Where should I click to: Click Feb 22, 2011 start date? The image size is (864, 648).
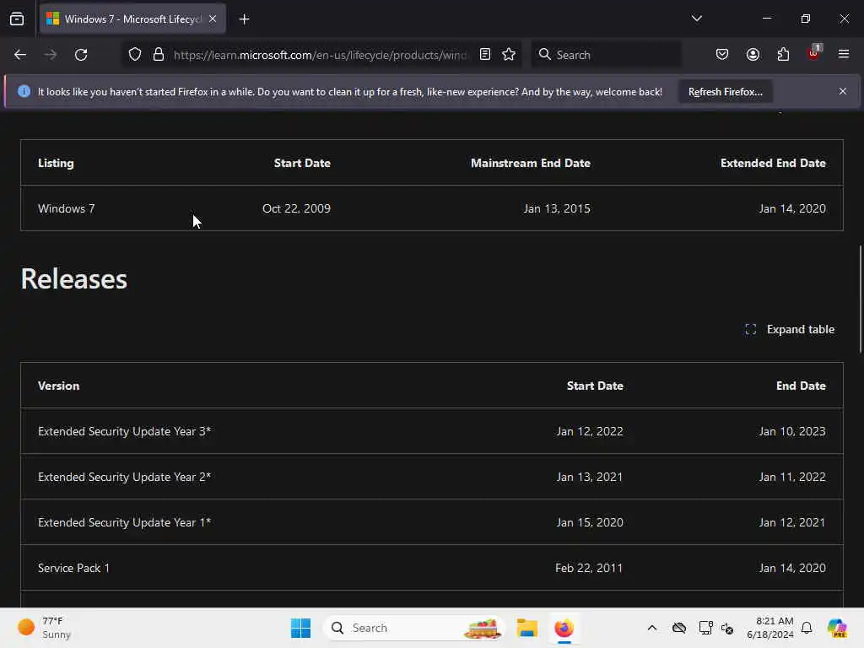(x=589, y=568)
